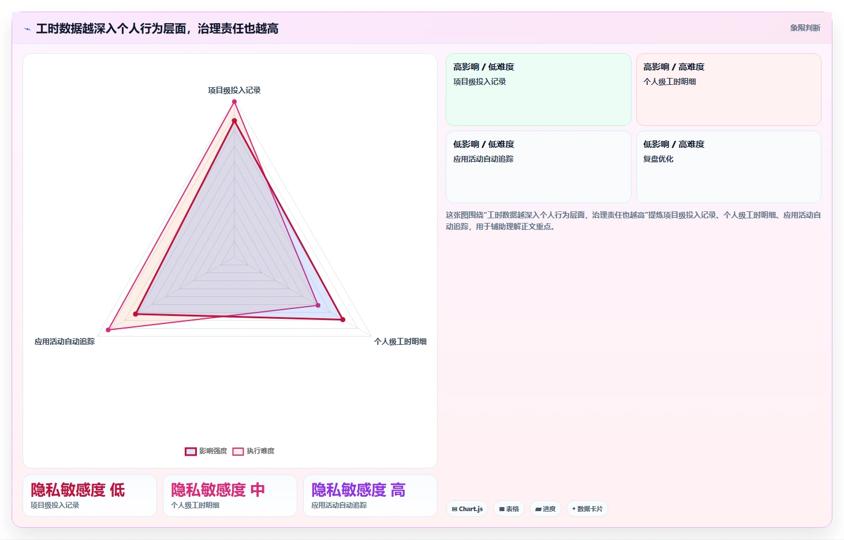This screenshot has width=844, height=540.
Task: Open the 低影响 / 高难度 quadrant card
Action: tap(729, 167)
